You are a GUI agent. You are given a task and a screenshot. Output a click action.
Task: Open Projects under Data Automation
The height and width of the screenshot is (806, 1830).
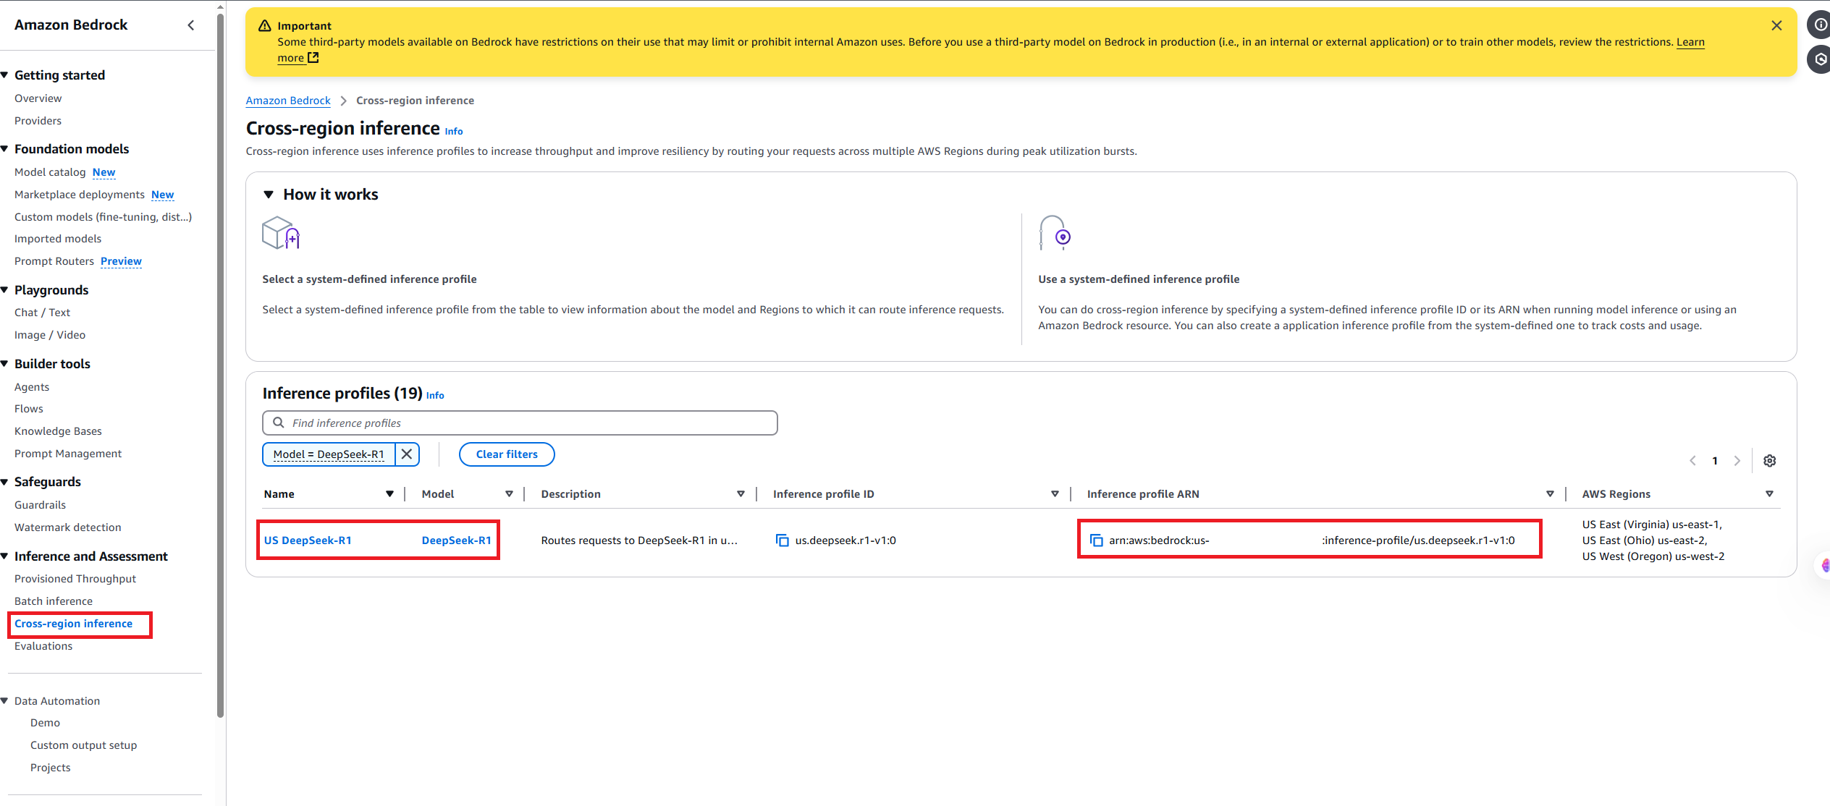(51, 768)
